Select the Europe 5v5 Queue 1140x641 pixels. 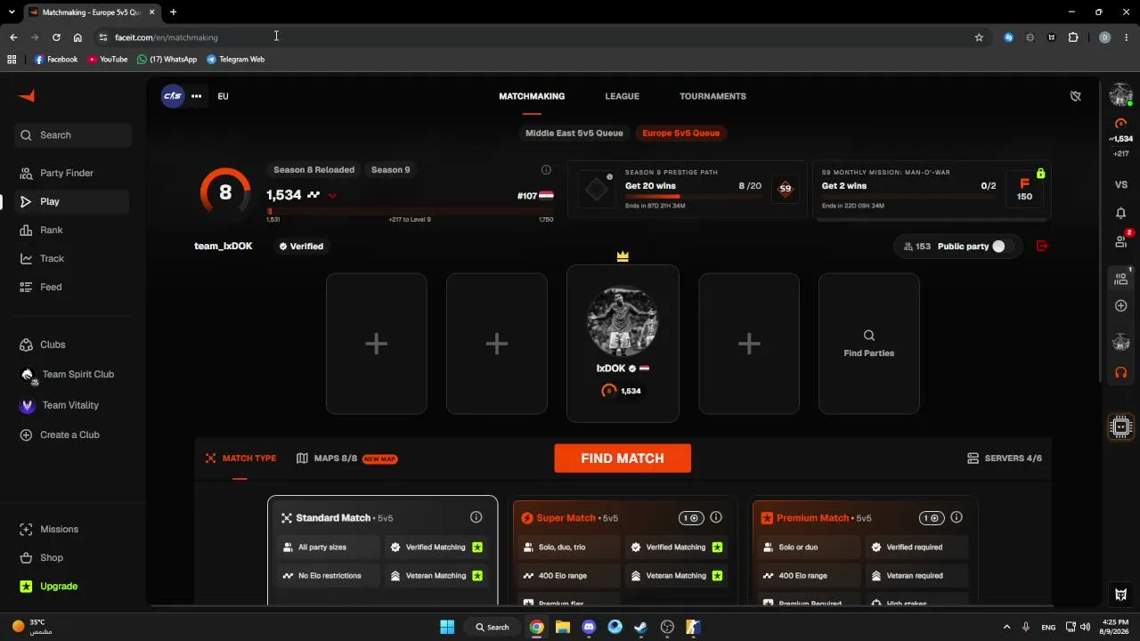click(680, 133)
